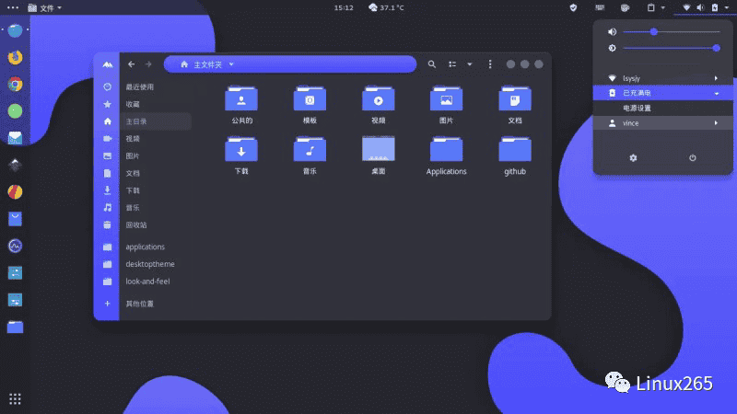Image resolution: width=737 pixels, height=414 pixels.
Task: Adjust the volume slider
Action: tap(672, 32)
